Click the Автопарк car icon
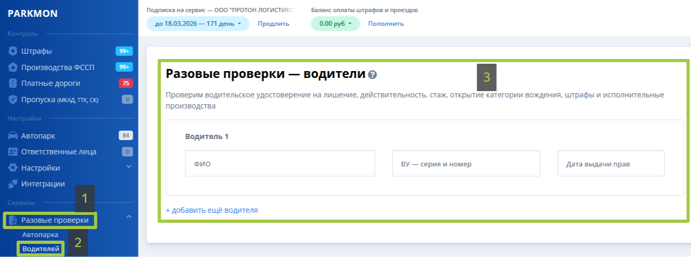691x257 pixels. [13, 136]
